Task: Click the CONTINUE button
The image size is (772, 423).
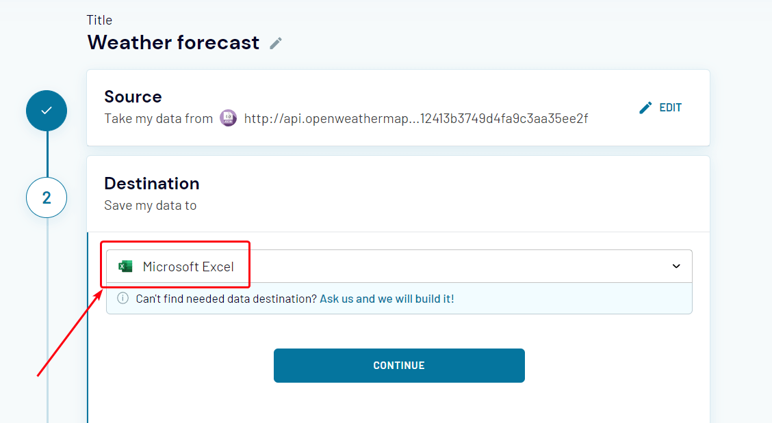Action: point(399,366)
